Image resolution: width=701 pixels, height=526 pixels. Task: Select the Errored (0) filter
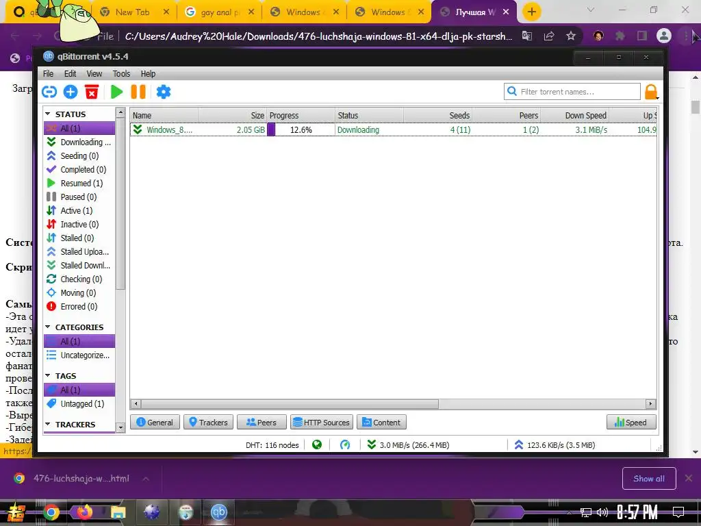click(x=79, y=306)
